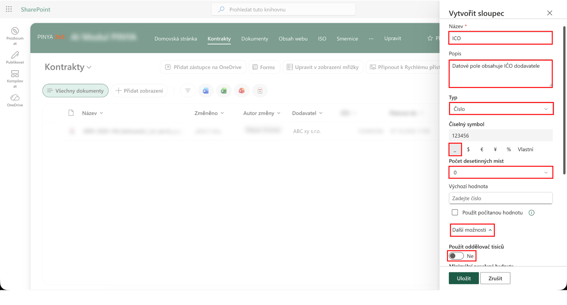This screenshot has width=567, height=305.
Task: Click the Popis description text area
Action: pyautogui.click(x=501, y=74)
